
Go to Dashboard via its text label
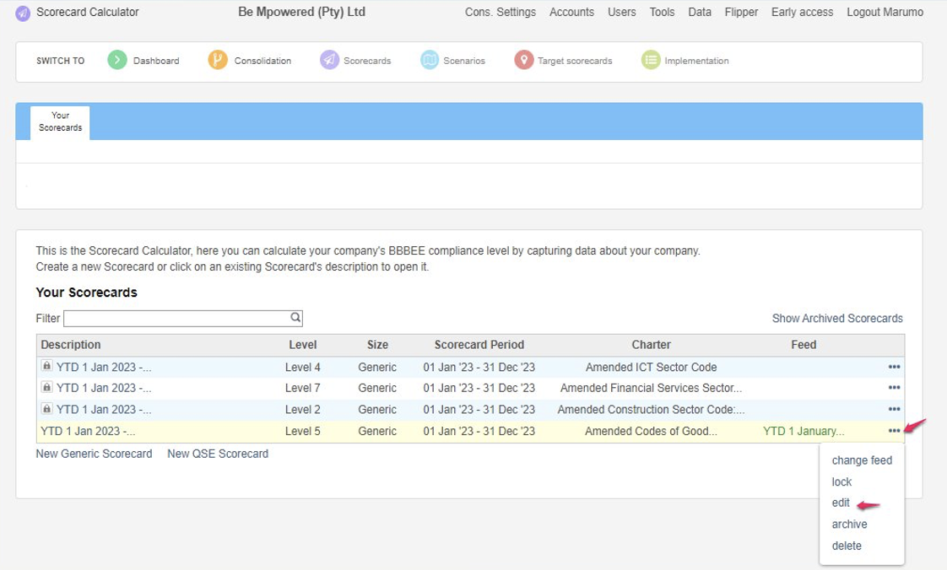(x=156, y=61)
